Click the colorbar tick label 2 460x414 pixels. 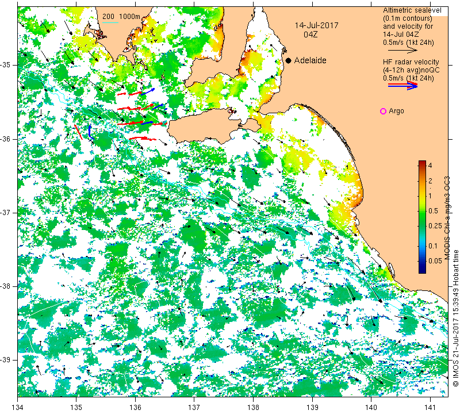point(430,181)
